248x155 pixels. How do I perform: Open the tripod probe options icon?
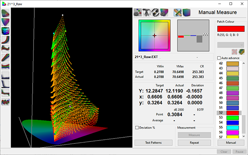146,12
